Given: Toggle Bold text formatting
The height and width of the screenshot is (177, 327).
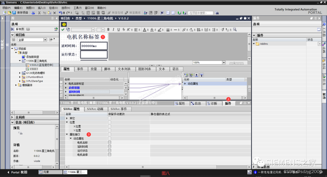Looking at the screenshot, I should 108,30.
